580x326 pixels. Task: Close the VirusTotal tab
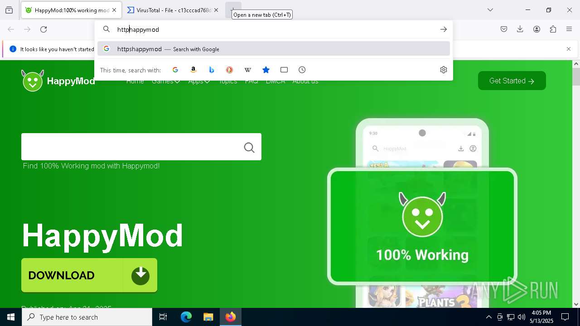216,10
